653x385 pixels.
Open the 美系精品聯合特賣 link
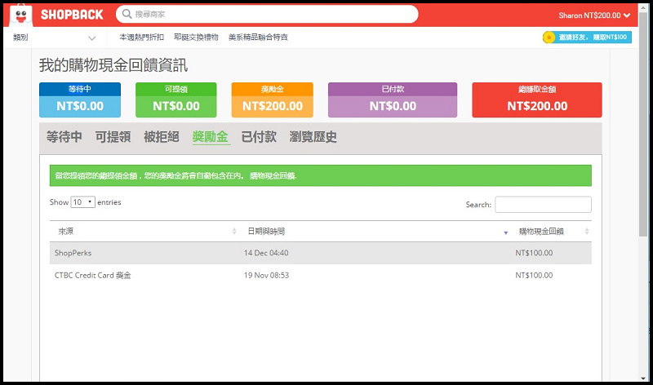click(x=258, y=37)
